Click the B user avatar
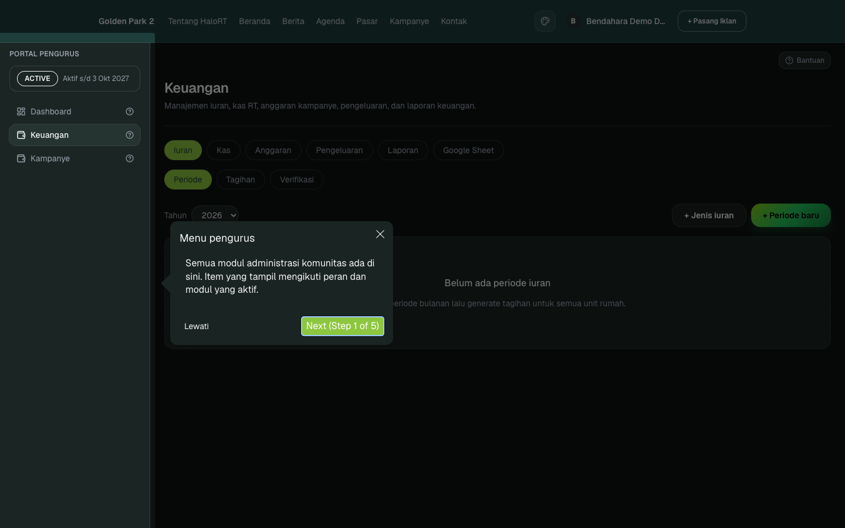This screenshot has height=528, width=845. [573, 21]
